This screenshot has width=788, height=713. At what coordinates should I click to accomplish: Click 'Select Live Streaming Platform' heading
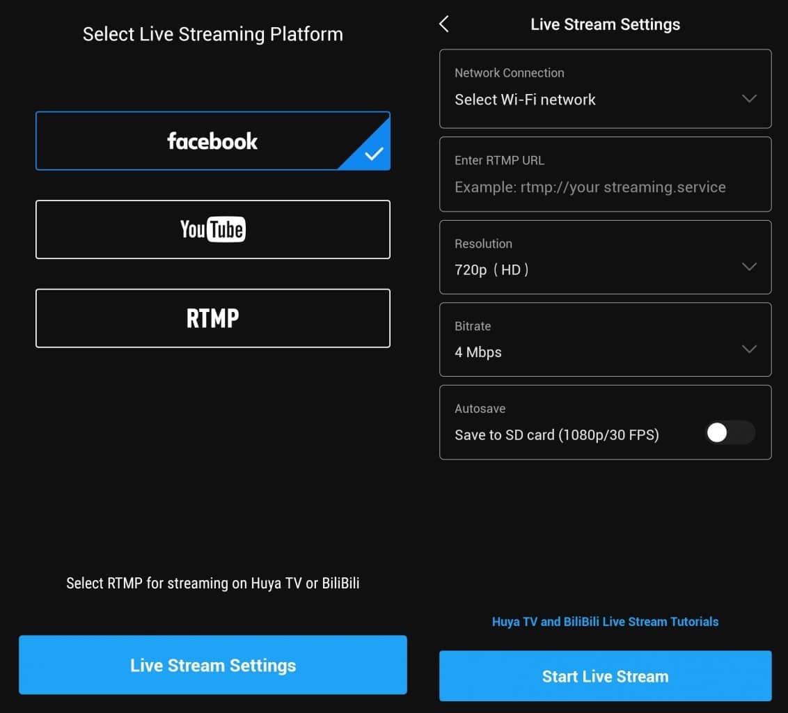[213, 34]
